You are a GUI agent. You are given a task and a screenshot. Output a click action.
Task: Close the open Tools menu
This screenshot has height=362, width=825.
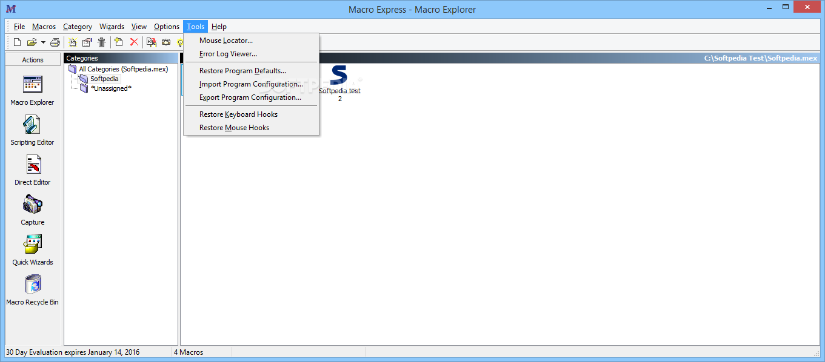(196, 27)
